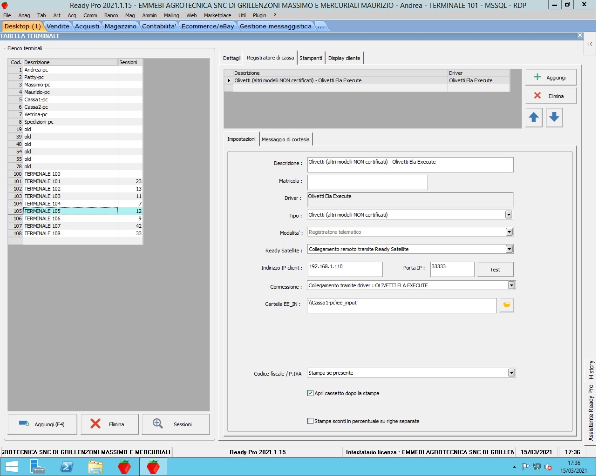Click the muted speaker tray icon
Image resolution: width=598 pixels, height=476 pixels.
[548, 467]
